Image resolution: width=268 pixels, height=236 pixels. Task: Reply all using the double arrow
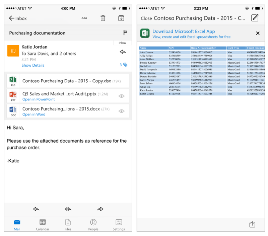pyautogui.click(x=68, y=209)
